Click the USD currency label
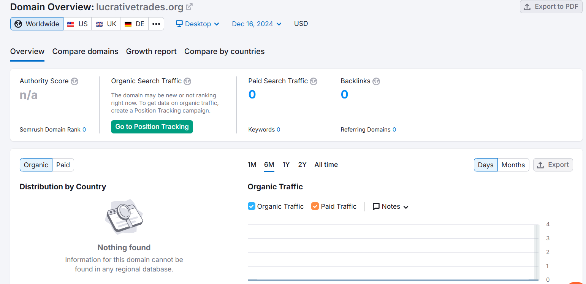The height and width of the screenshot is (284, 586). 301,24
